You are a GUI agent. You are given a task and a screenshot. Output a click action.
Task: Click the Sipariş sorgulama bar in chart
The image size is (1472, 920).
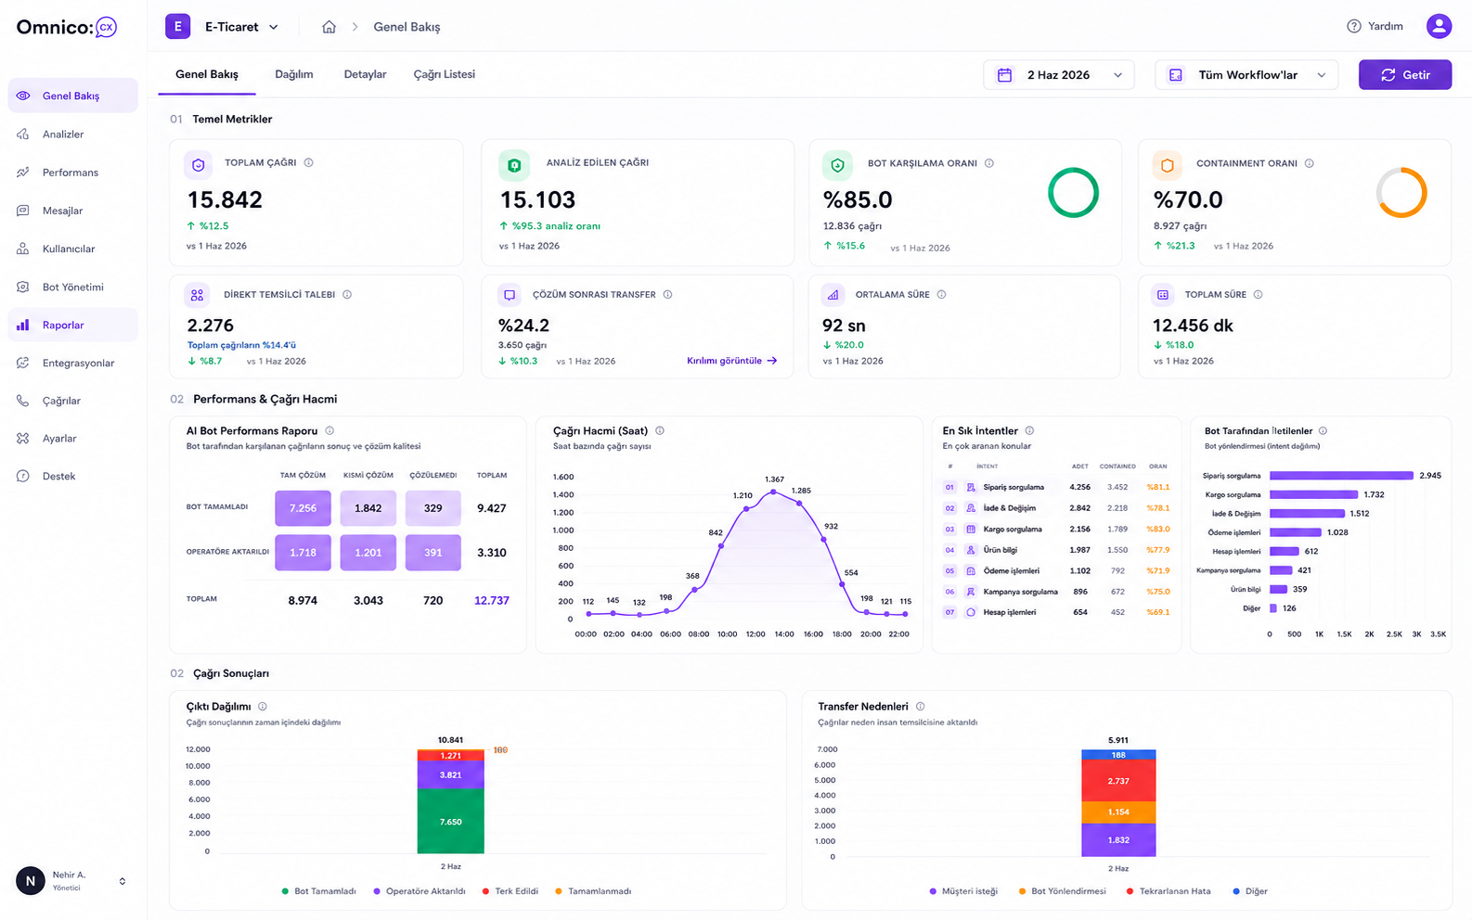click(1341, 476)
